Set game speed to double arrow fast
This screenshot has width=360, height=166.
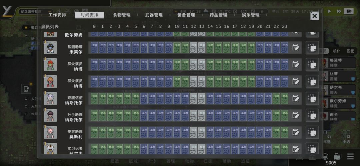(x=339, y=11)
